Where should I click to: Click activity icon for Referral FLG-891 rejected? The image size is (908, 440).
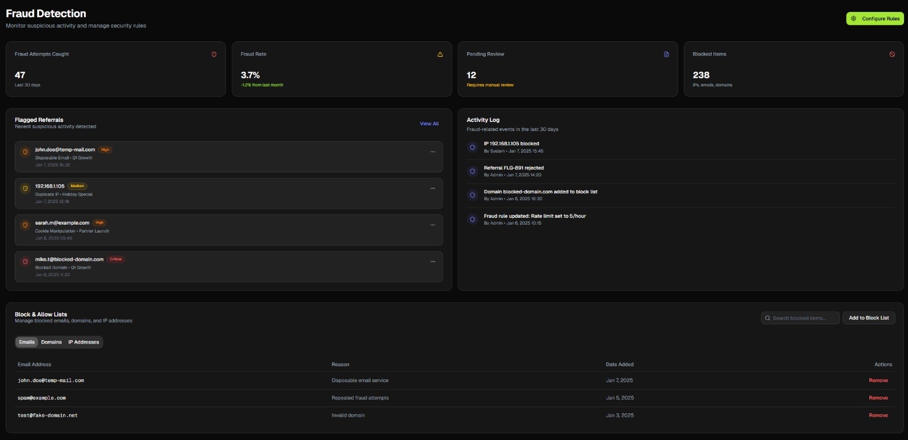(x=472, y=171)
